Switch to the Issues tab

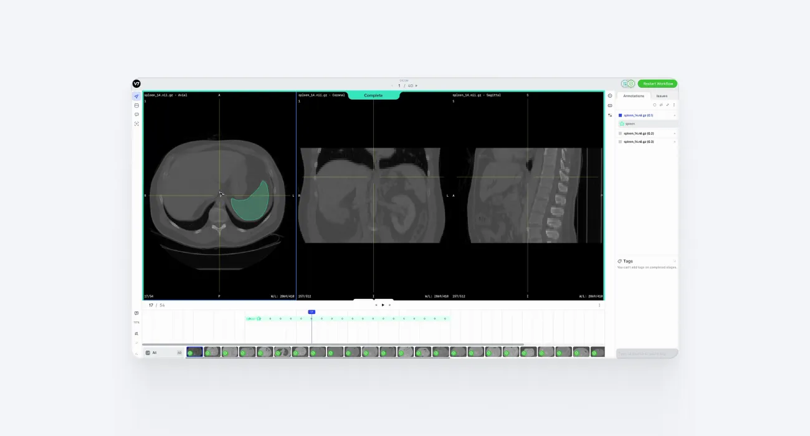(662, 96)
